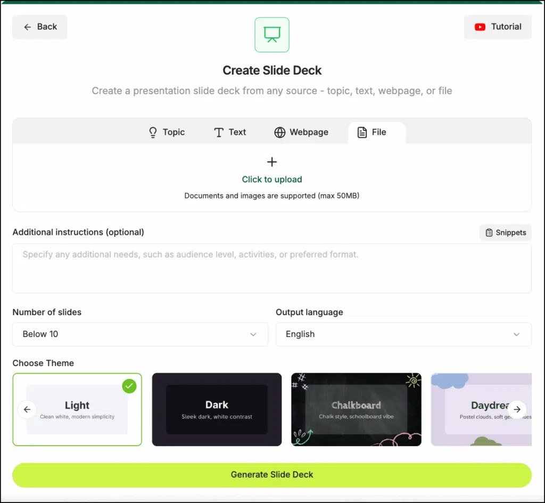Switch to the Text tab

tap(230, 133)
